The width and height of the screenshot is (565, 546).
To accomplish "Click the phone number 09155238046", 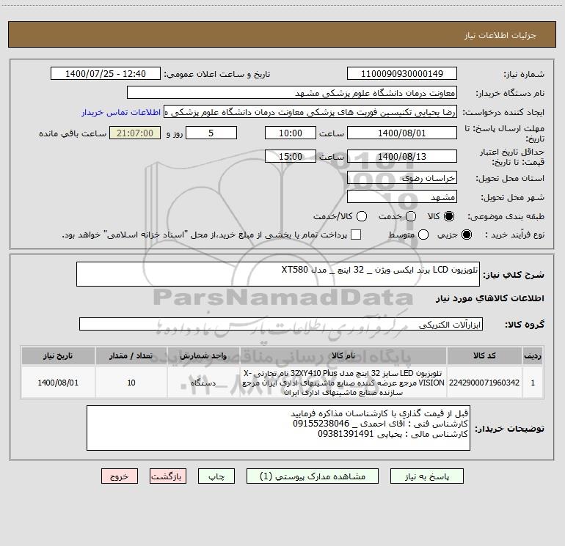I will 321,424.
